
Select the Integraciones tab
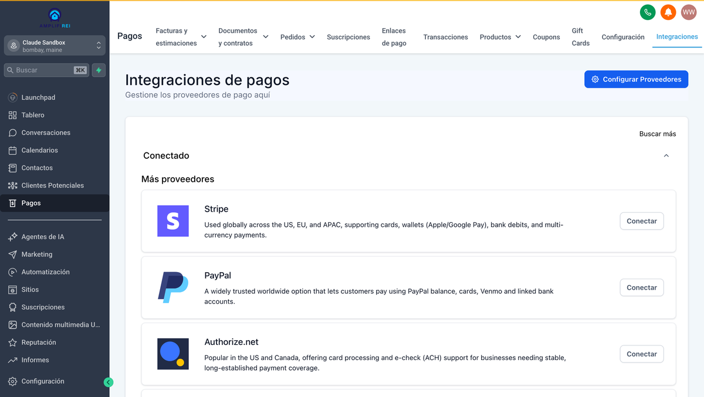(677, 37)
